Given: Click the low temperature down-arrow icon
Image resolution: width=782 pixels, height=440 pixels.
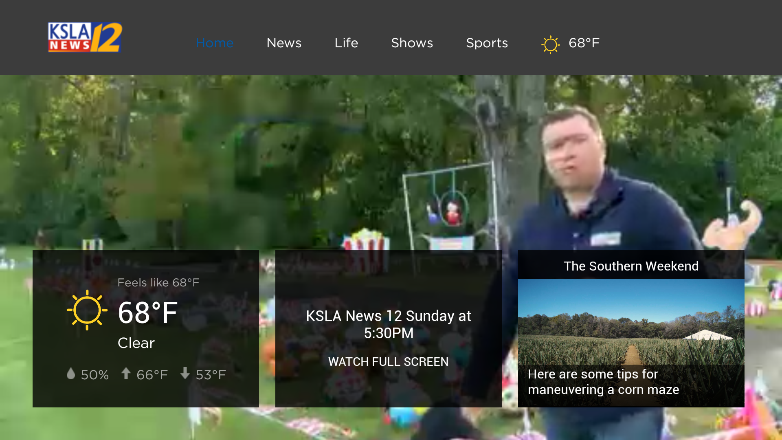Looking at the screenshot, I should click(185, 374).
